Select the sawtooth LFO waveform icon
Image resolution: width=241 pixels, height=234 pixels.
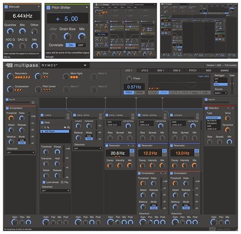[184, 93]
